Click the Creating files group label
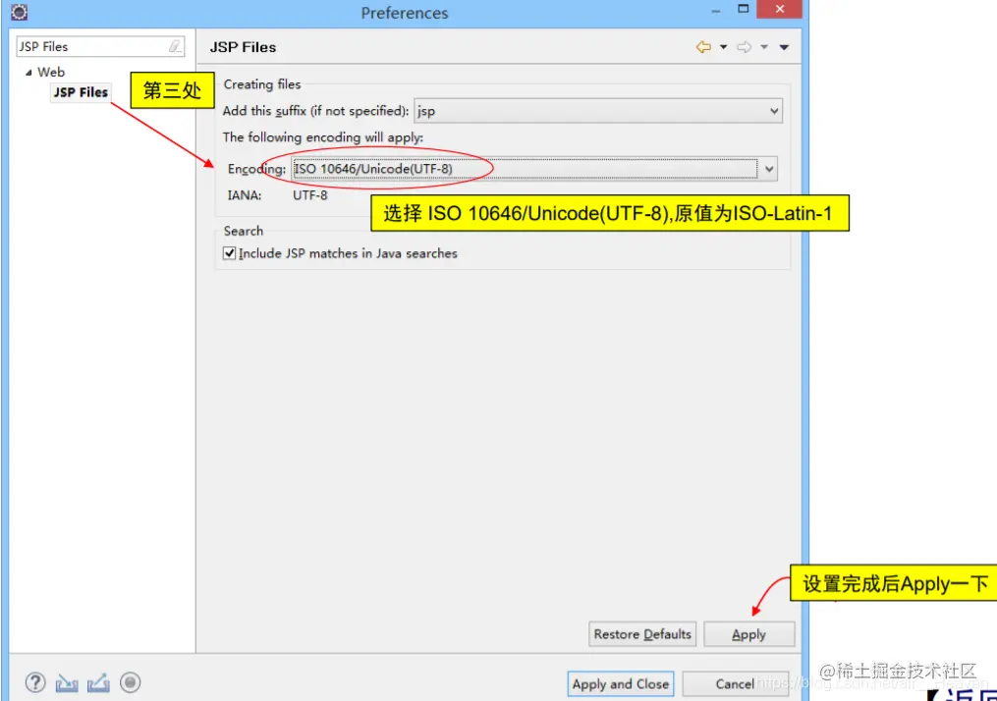997x701 pixels. [x=262, y=84]
